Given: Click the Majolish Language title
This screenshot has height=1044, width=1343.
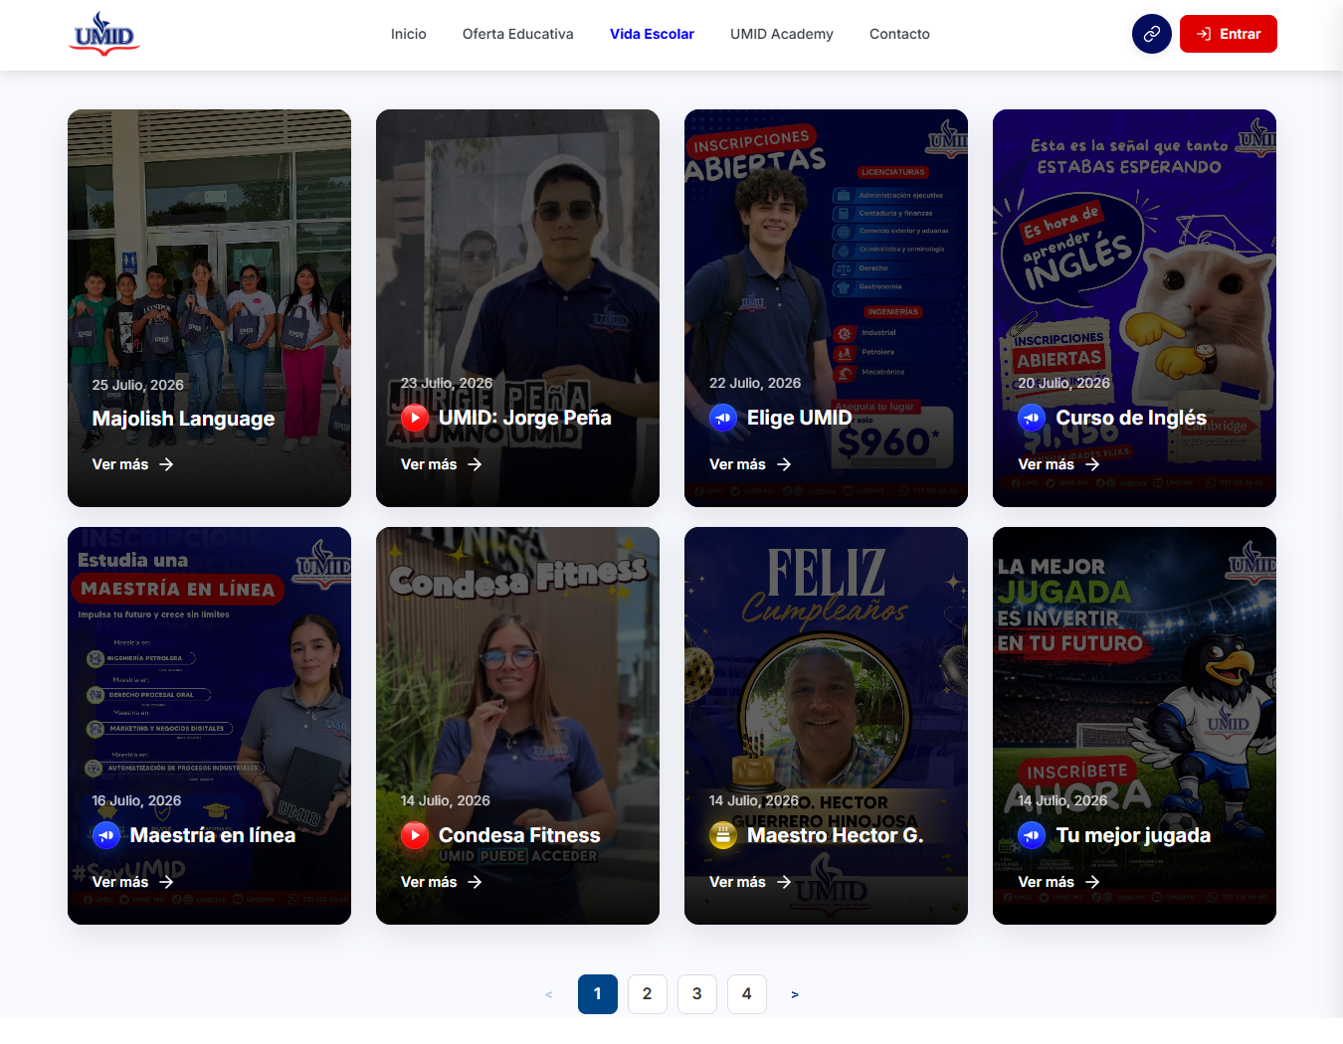Looking at the screenshot, I should coord(184,419).
